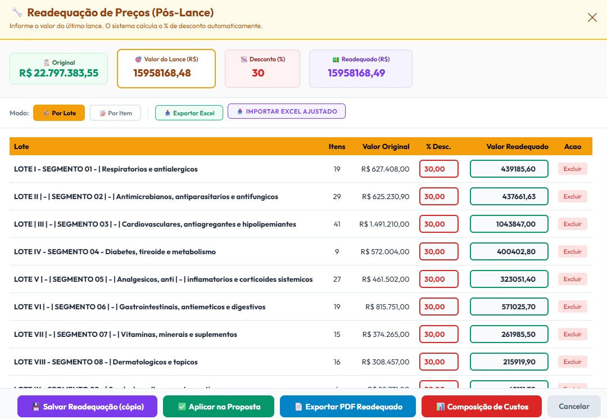Click Cancelar button
607x419 pixels.
(574, 406)
